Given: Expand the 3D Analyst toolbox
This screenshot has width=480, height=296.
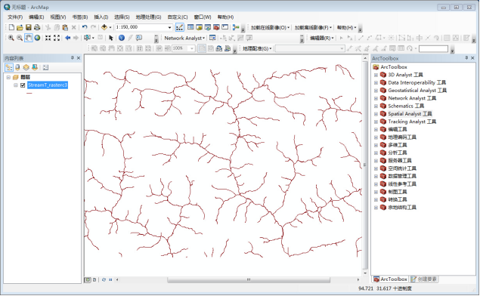Looking at the screenshot, I should click(x=376, y=75).
